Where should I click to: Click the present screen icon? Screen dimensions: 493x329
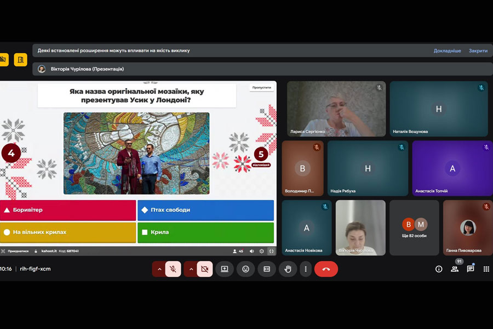(x=225, y=269)
